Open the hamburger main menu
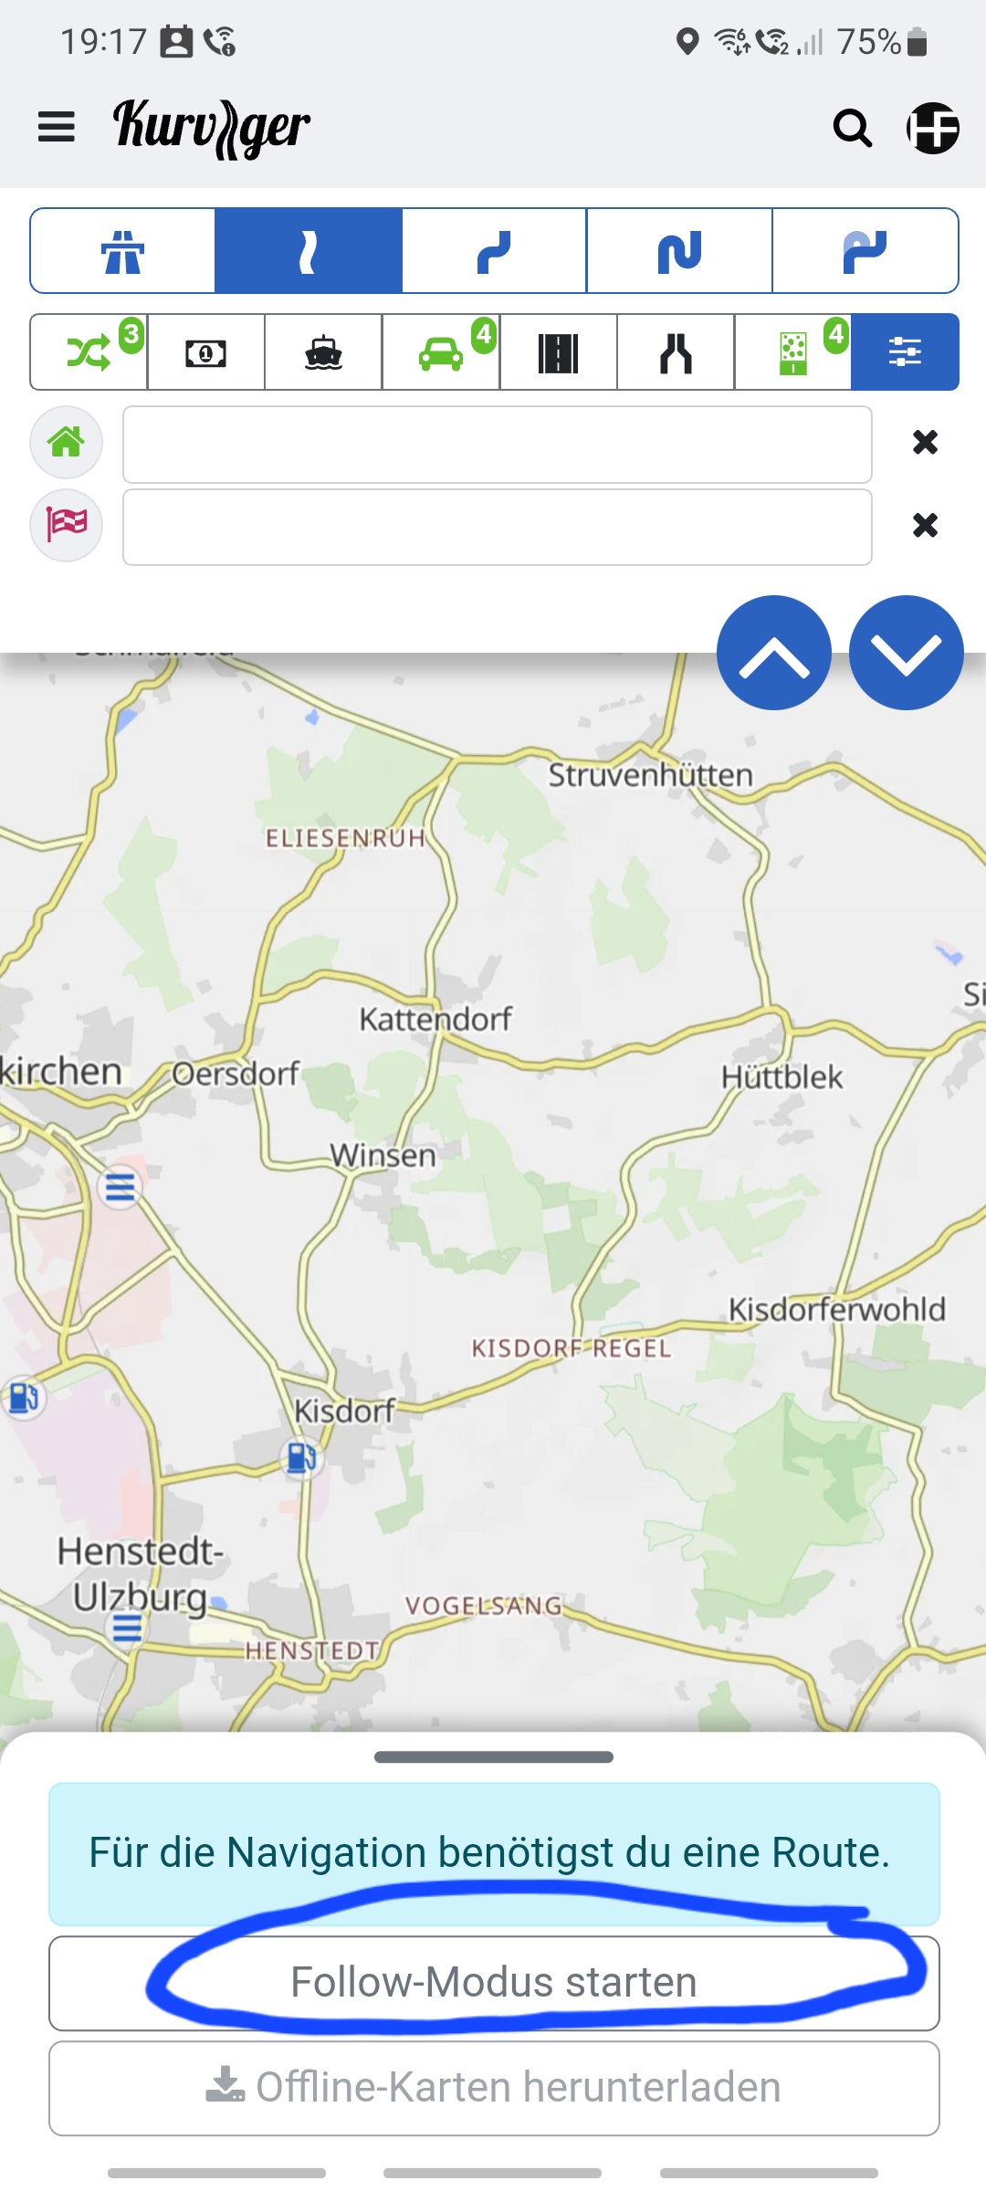The height and width of the screenshot is (2191, 986). (56, 127)
